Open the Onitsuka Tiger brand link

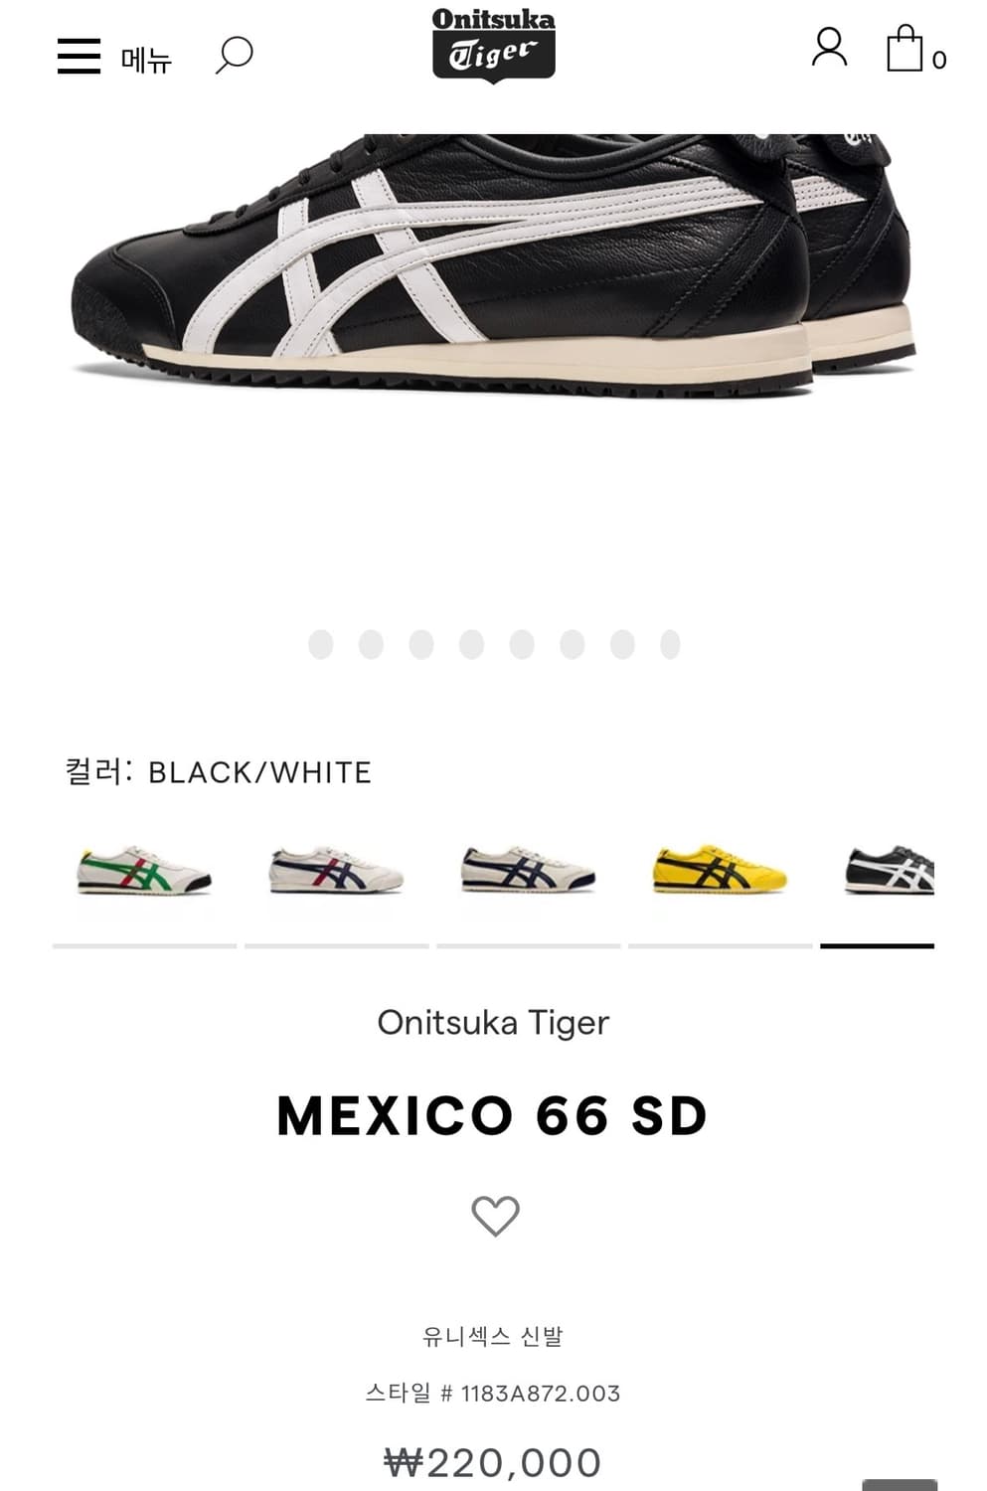click(x=493, y=1023)
